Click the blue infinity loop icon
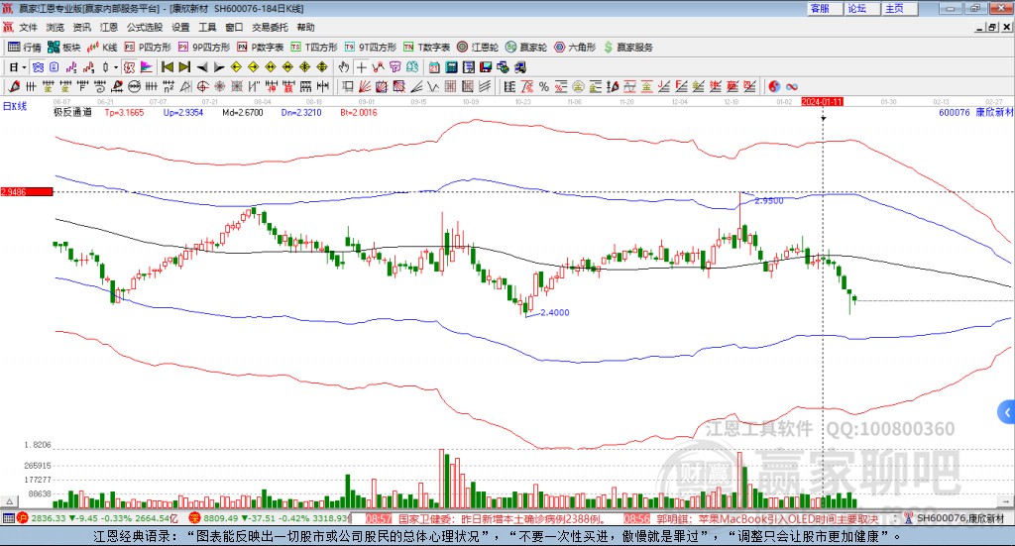The width and height of the screenshot is (1015, 546). [x=791, y=86]
